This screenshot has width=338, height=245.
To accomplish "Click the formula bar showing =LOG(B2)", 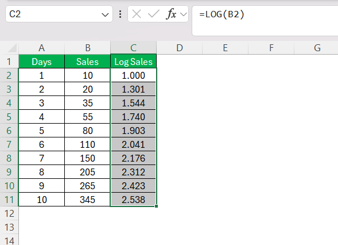I will pos(265,21).
